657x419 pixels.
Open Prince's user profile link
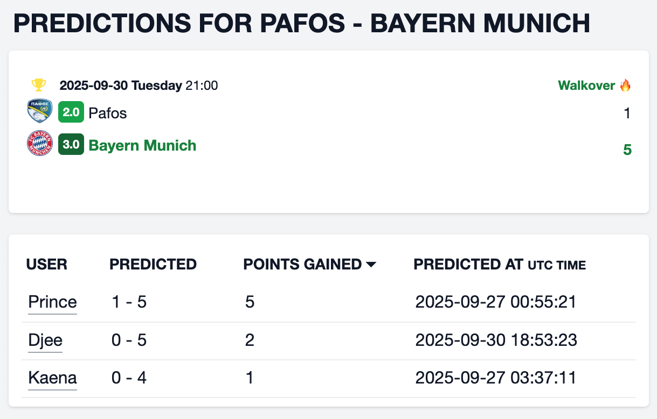[x=52, y=302]
